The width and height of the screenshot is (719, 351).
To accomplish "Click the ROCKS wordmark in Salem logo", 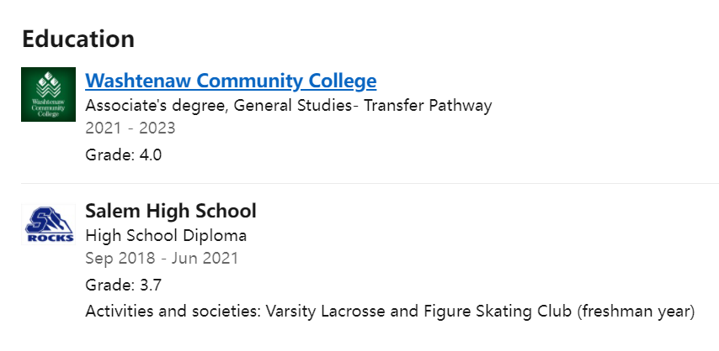I will 48,238.
